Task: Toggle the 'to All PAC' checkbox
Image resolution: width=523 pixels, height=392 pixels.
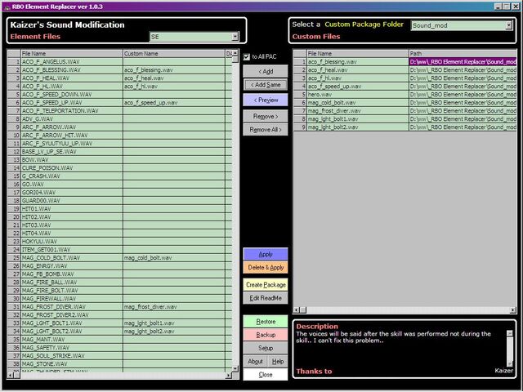Action: [247, 57]
